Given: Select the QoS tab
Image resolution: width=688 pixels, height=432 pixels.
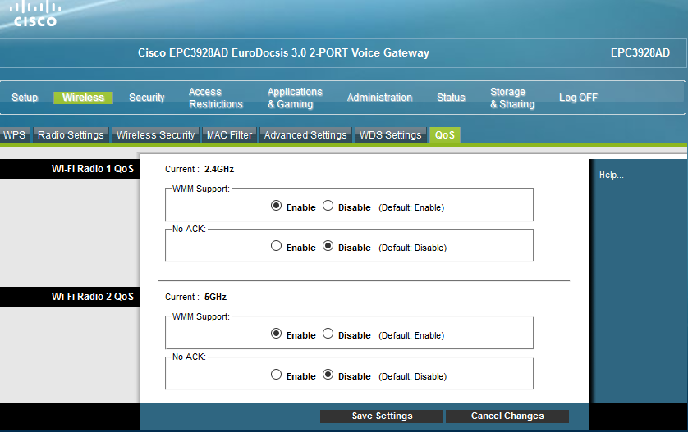Looking at the screenshot, I should pos(444,135).
